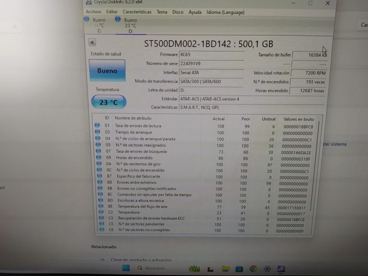Open the Editar menu

point(112,12)
